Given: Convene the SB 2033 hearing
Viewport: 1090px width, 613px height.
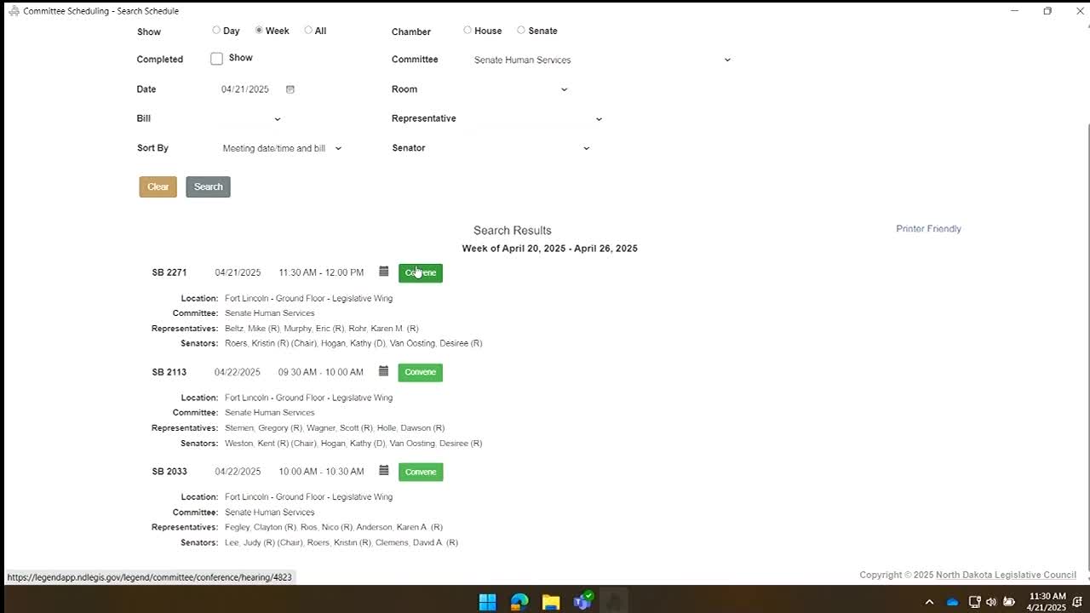Looking at the screenshot, I should pyautogui.click(x=421, y=472).
